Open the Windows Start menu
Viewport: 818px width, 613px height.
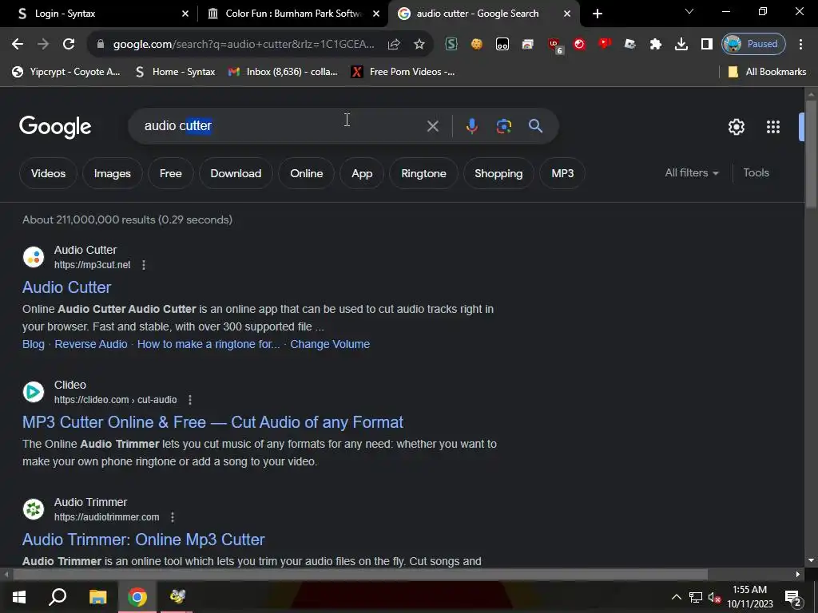pyautogui.click(x=19, y=597)
